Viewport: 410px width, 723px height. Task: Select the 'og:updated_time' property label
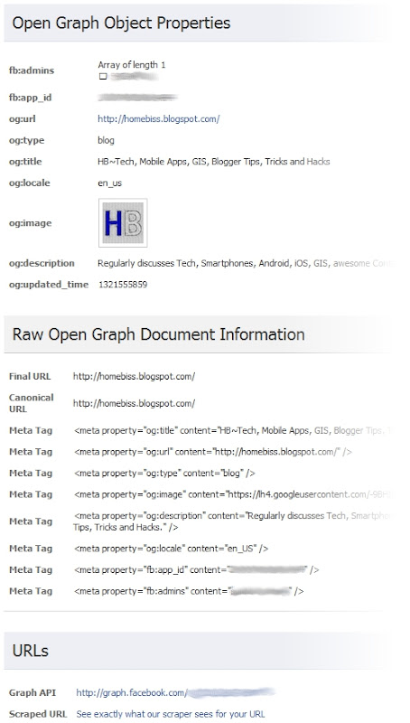click(x=49, y=285)
